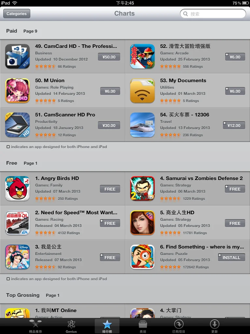Go to the 精品推荐 featured tab
This screenshot has height=334, width=250.
tap(35, 326)
